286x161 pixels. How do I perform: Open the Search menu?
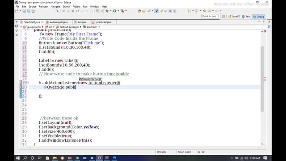click(x=67, y=7)
